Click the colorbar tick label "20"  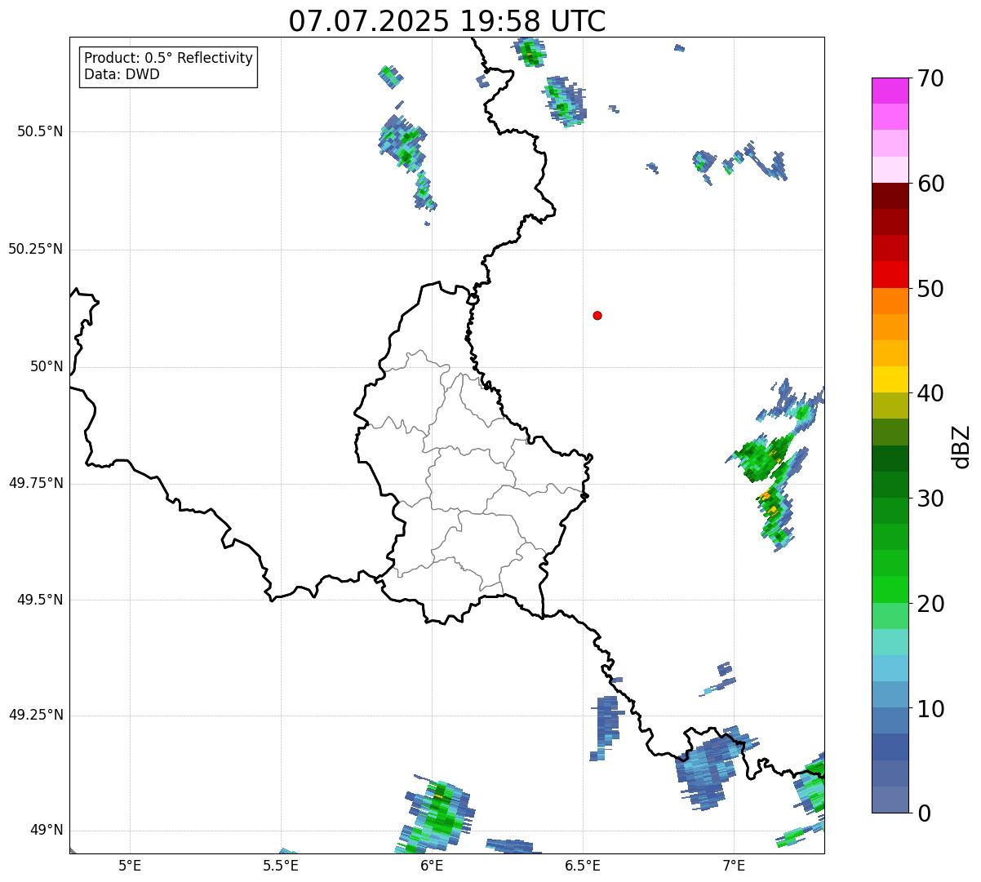click(x=930, y=604)
